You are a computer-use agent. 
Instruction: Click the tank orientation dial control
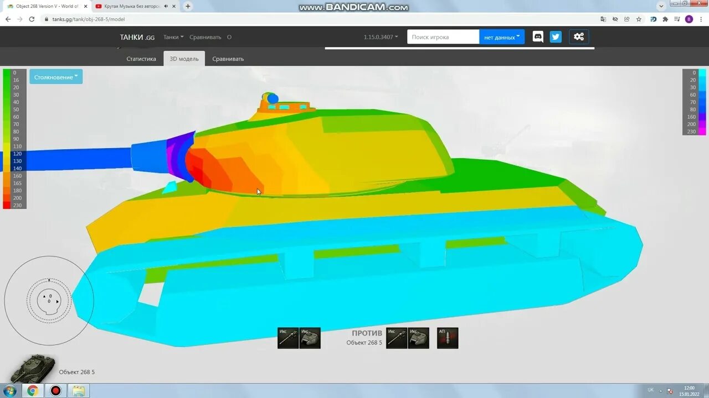49,301
